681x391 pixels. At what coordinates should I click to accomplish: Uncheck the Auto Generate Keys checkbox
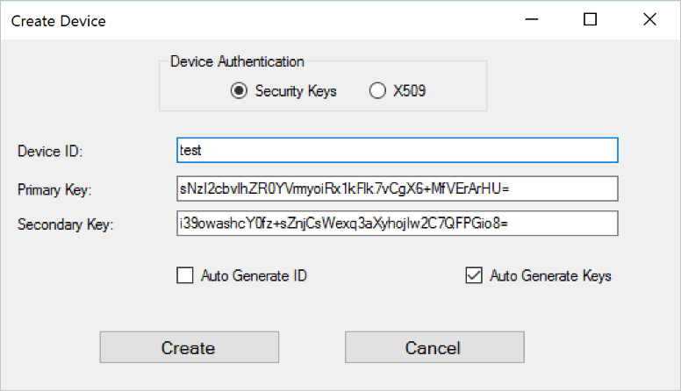[x=474, y=276]
